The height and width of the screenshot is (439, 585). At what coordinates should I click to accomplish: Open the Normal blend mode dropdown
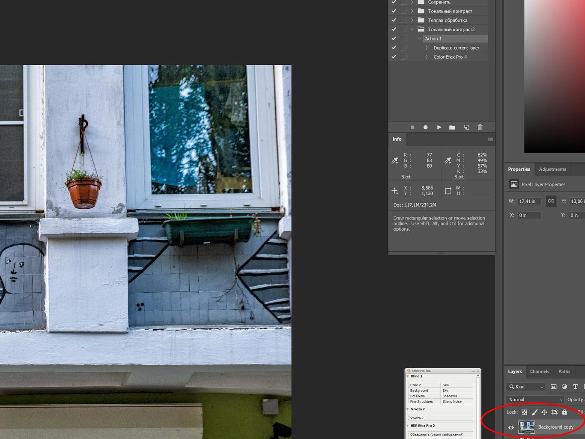pyautogui.click(x=535, y=400)
